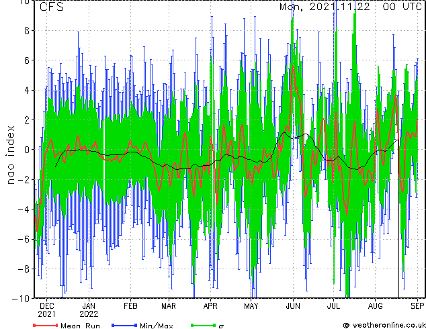Click the MAR month label

(169, 306)
